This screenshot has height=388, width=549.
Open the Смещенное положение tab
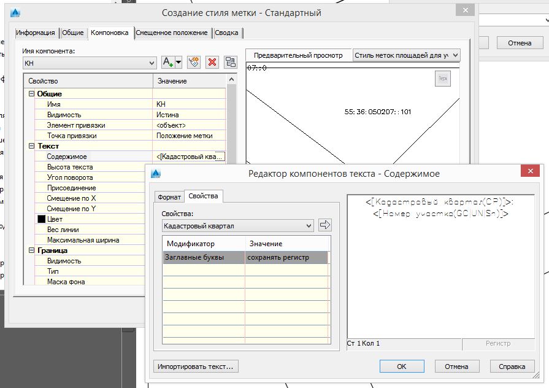coord(172,33)
